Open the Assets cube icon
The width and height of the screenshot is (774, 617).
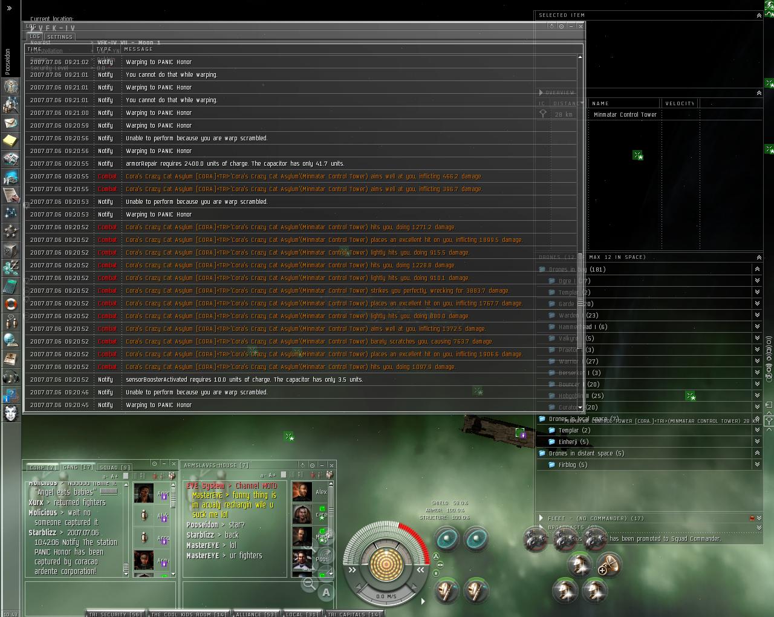coord(11,249)
